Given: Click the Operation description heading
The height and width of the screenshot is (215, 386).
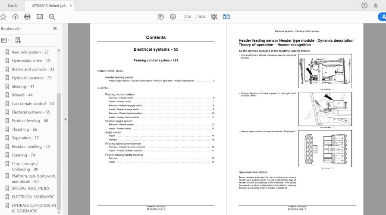Looking at the screenshot, I should [253, 172].
